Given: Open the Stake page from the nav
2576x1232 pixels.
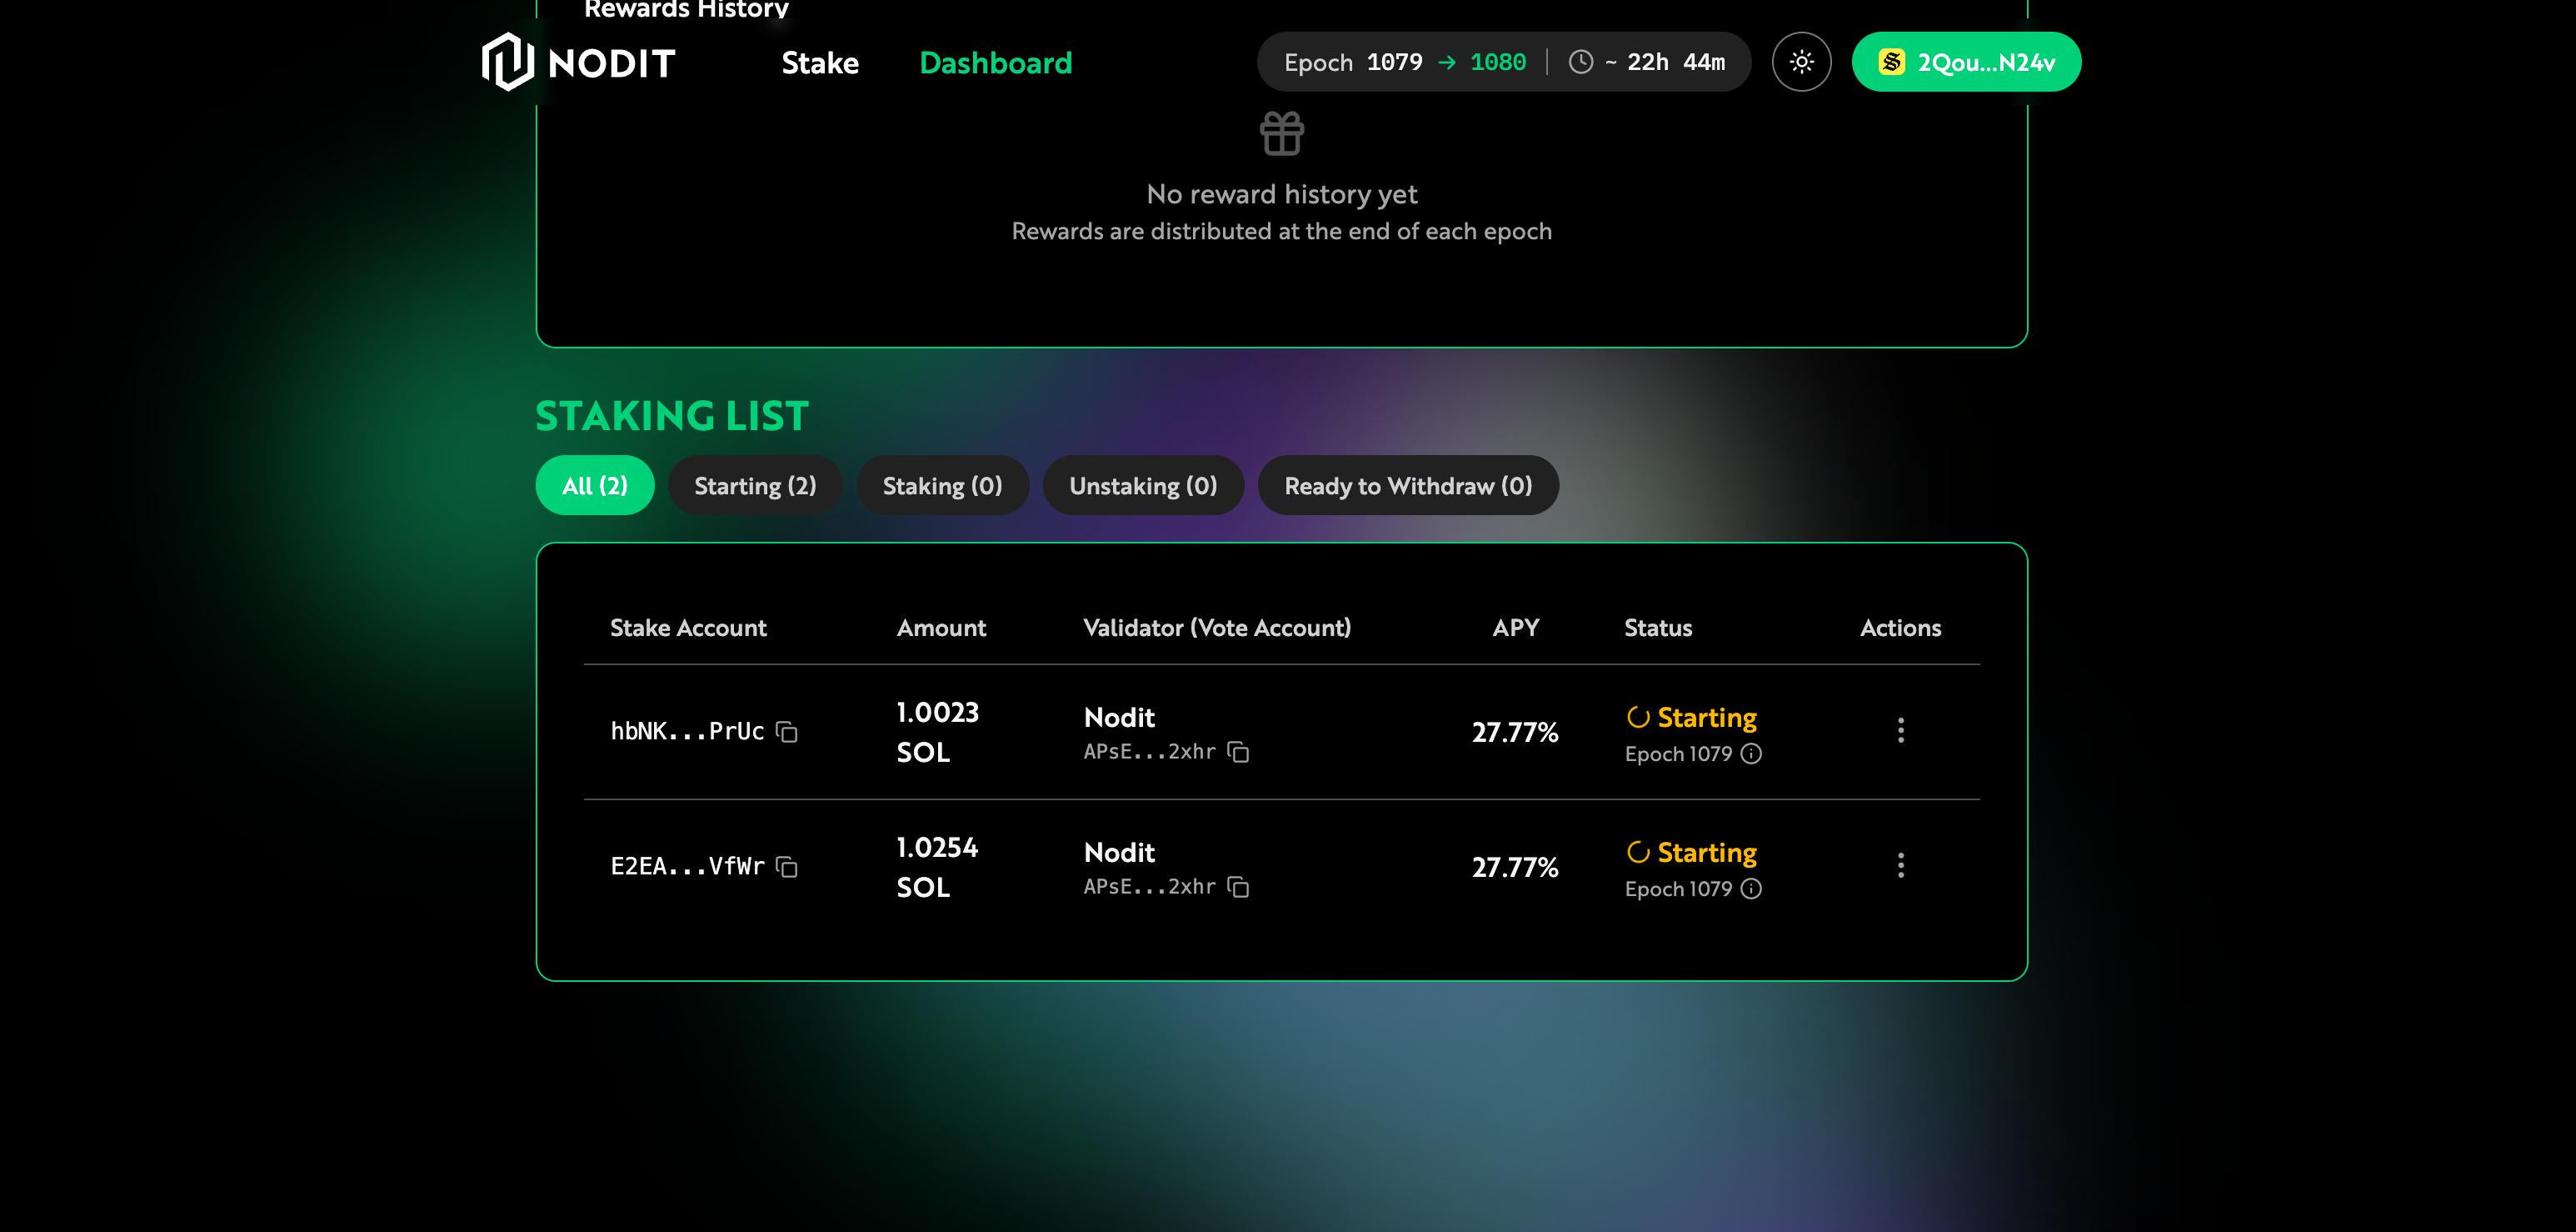Looking at the screenshot, I should [820, 62].
